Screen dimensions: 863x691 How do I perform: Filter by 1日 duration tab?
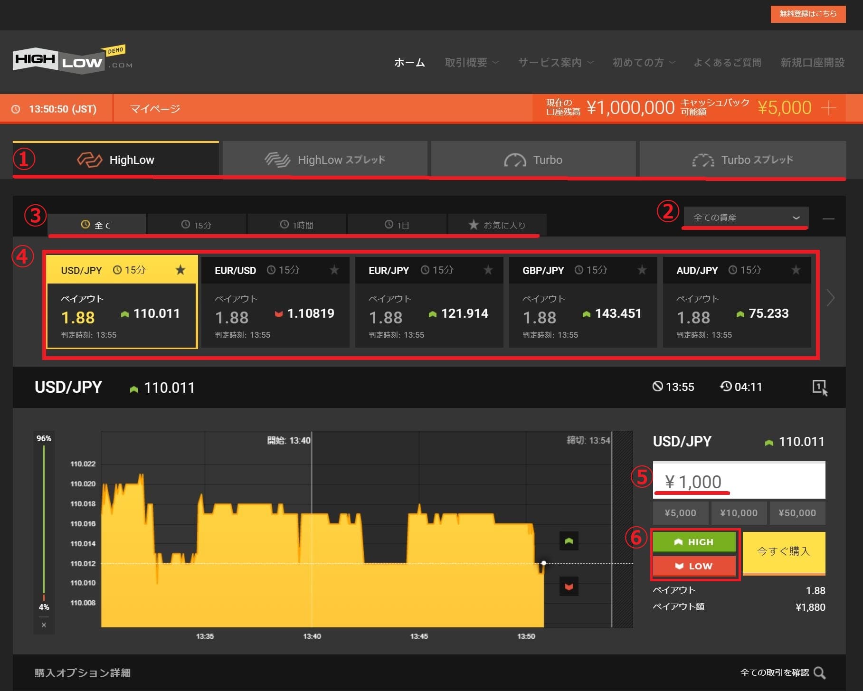click(397, 225)
